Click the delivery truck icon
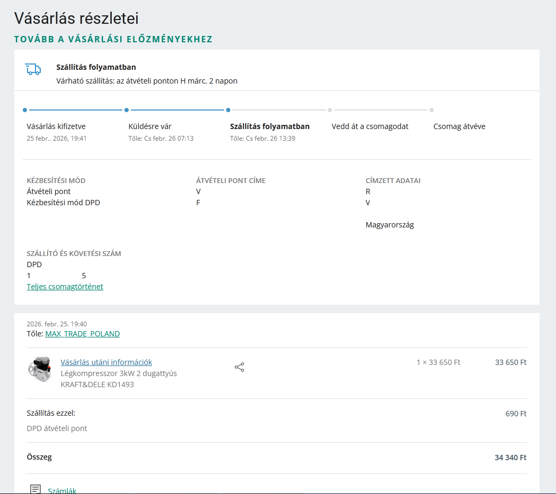This screenshot has width=556, height=494. [33, 69]
